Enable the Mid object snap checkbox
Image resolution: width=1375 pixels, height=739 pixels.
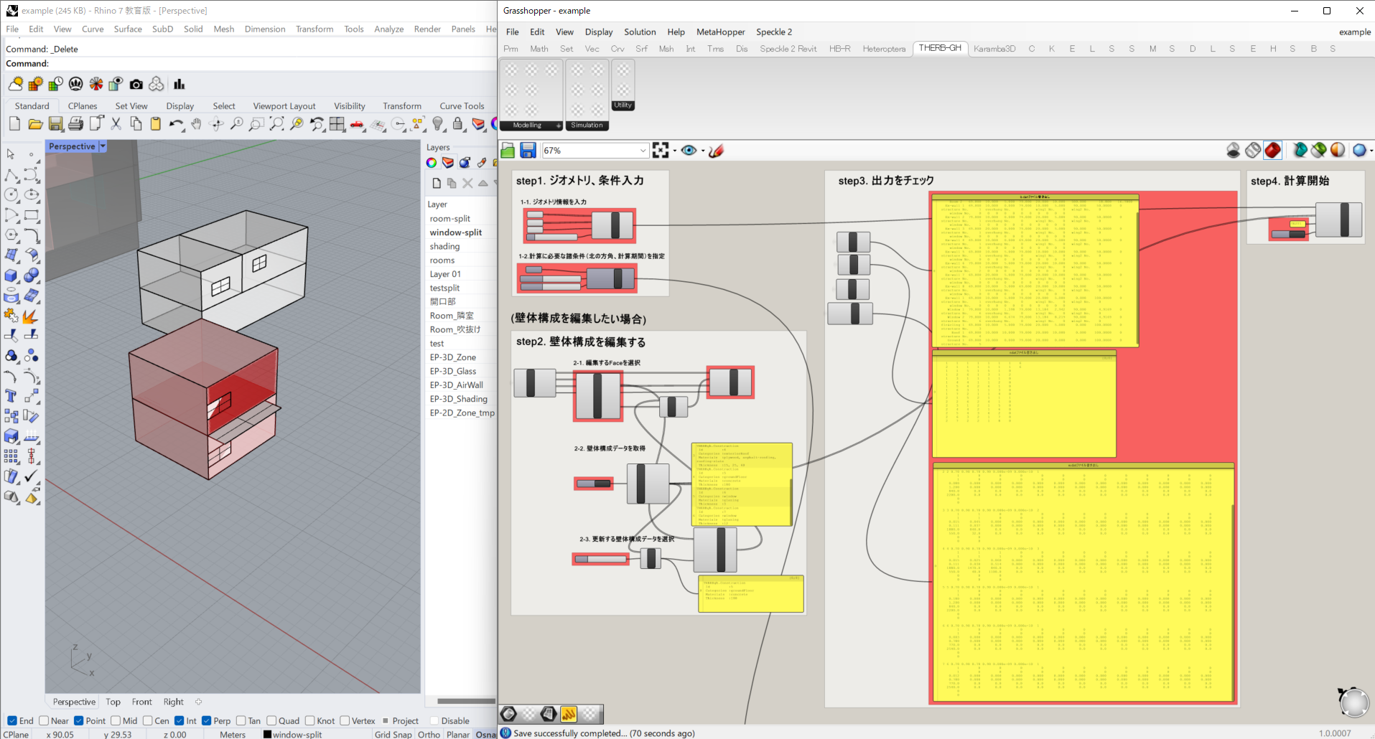[x=116, y=720]
